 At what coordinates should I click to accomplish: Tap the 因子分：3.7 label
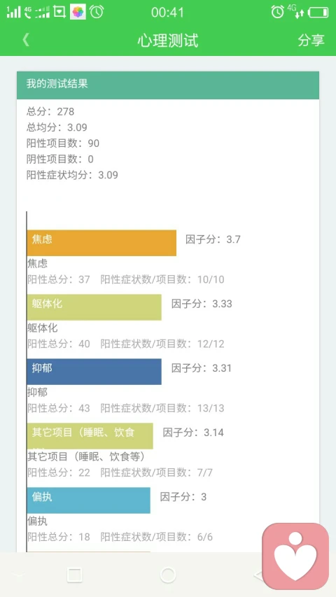(x=213, y=239)
